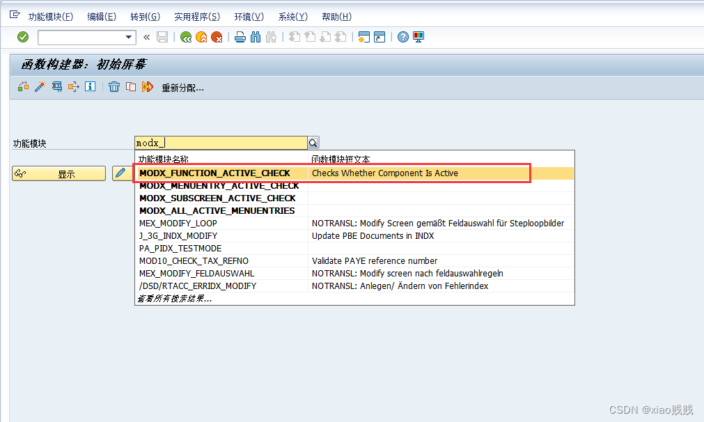704x422 pixels.
Task: Cancel with the red X icon
Action: [x=215, y=38]
